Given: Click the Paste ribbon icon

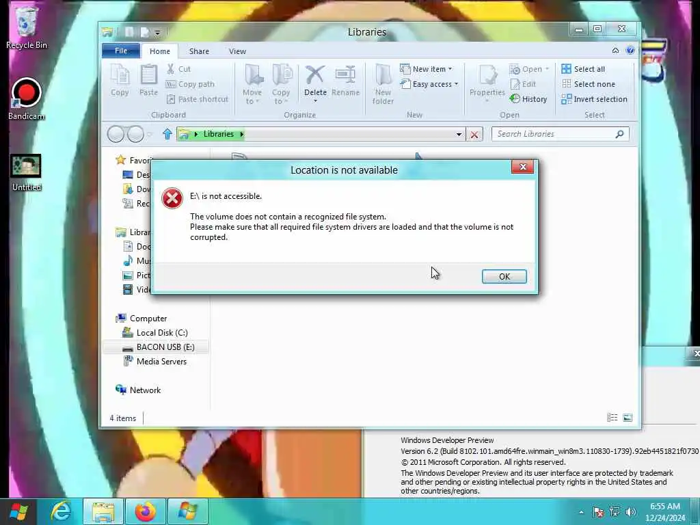Looking at the screenshot, I should click(148, 81).
